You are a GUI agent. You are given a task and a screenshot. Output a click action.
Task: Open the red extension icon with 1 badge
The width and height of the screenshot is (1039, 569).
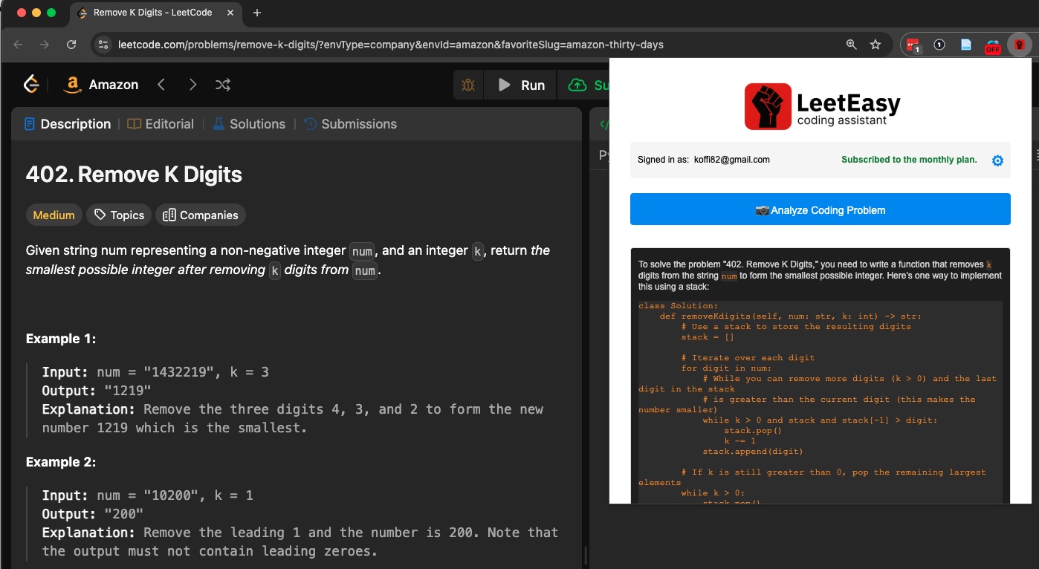click(913, 45)
